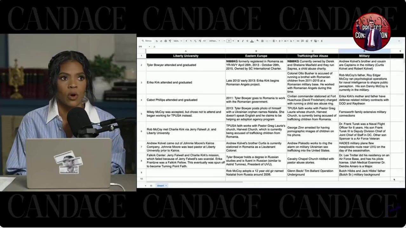This screenshot has height=228, width=406.
Task: Toggle strikethrough formatting
Action: pos(247,41)
